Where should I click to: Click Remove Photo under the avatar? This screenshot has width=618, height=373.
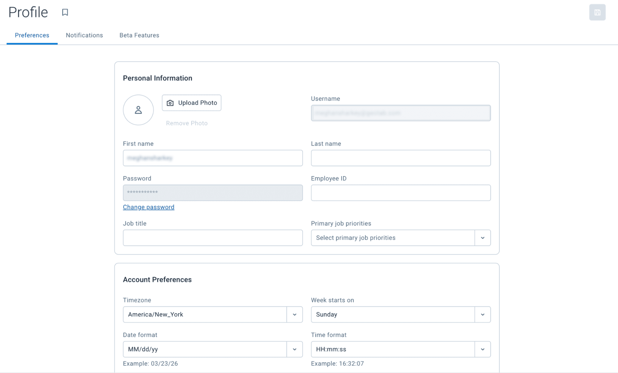[x=186, y=123]
